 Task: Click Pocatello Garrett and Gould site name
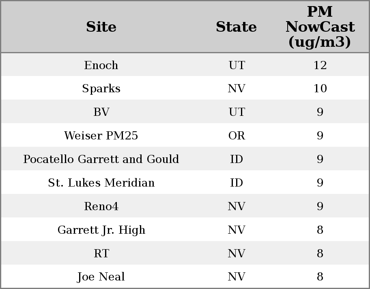click(x=101, y=159)
